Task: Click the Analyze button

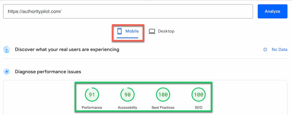Action: [273, 11]
